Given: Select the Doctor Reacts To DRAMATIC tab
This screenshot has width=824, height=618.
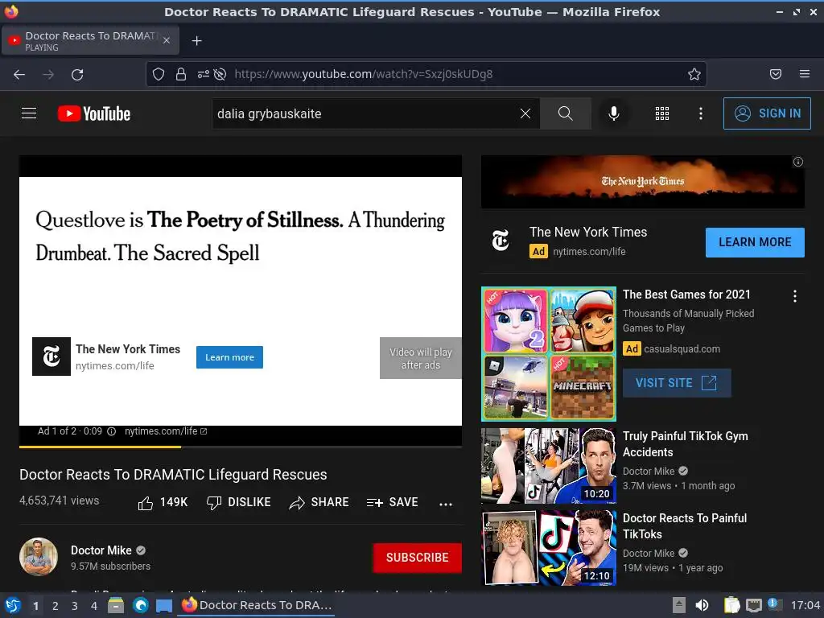Looking at the screenshot, I should click(90, 40).
